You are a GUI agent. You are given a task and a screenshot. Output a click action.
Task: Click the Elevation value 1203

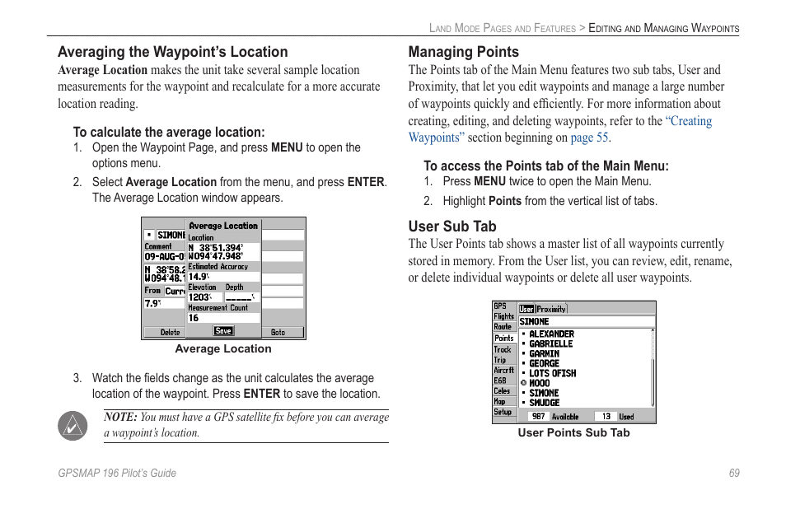204,297
